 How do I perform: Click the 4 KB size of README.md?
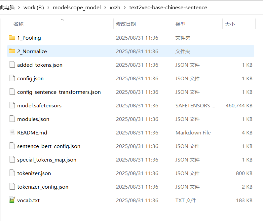(x=247, y=133)
